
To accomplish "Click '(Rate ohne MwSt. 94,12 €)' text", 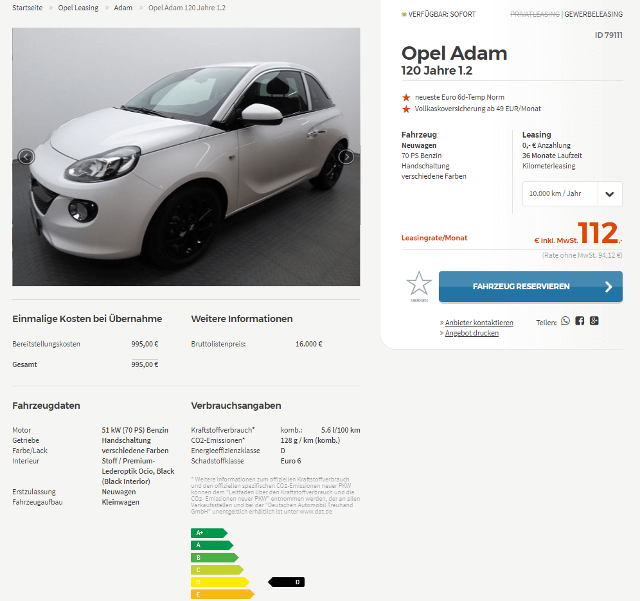I will (x=582, y=255).
